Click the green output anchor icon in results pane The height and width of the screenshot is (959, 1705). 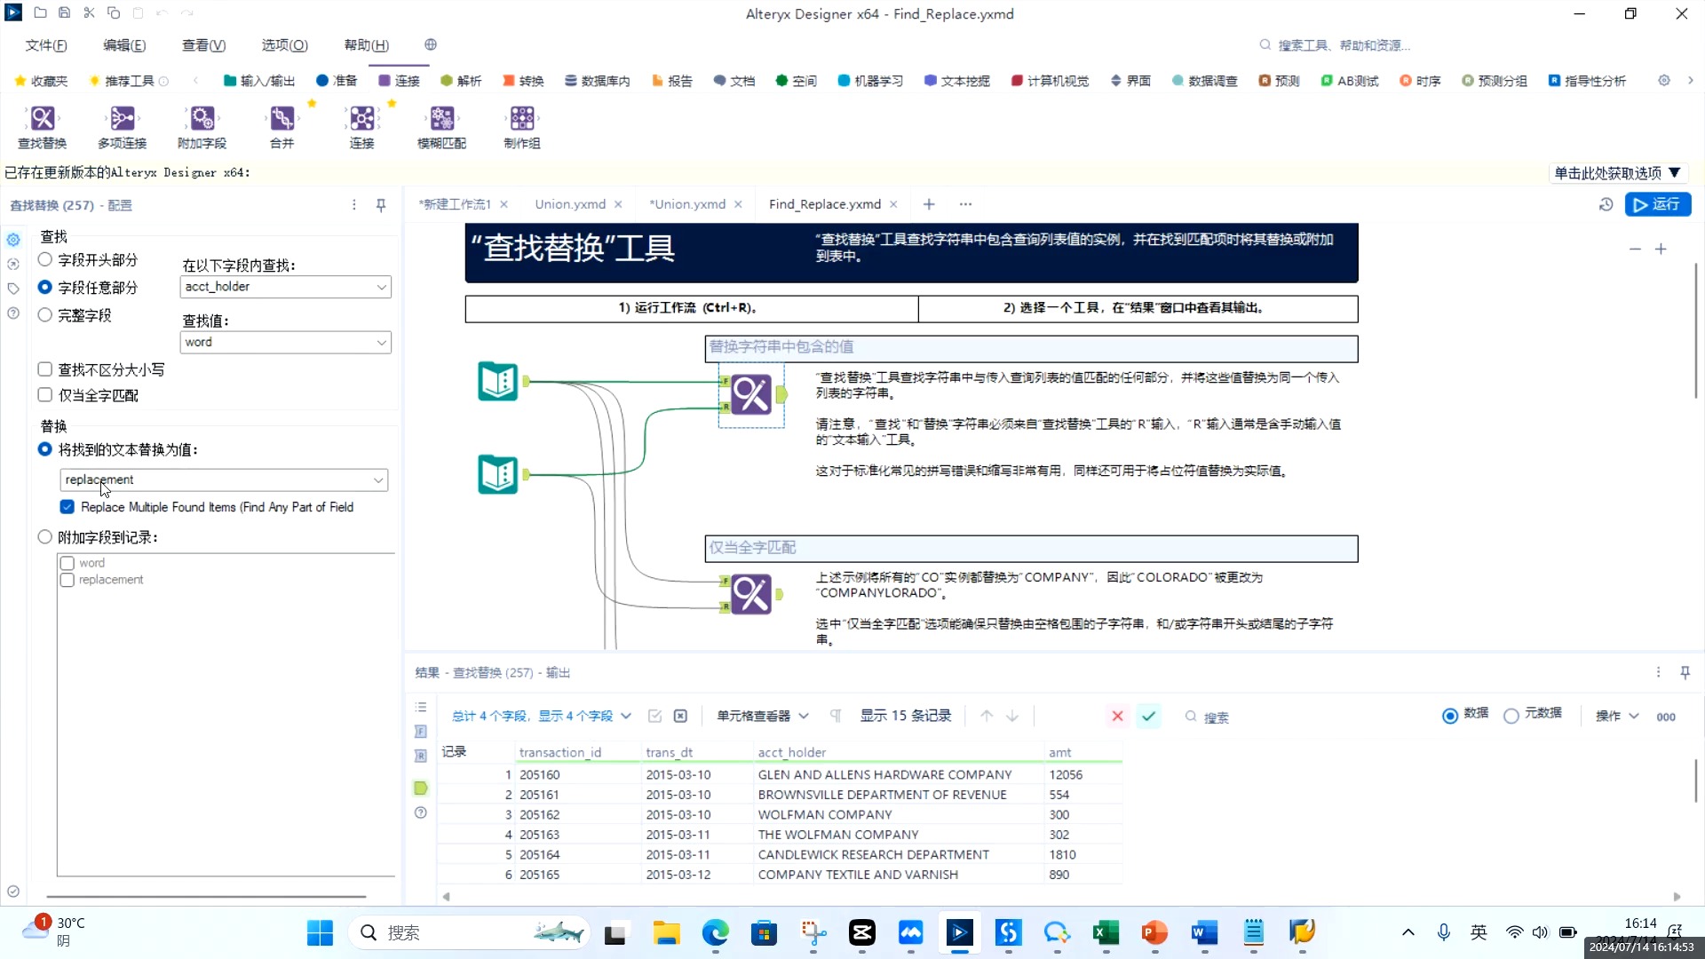420,788
